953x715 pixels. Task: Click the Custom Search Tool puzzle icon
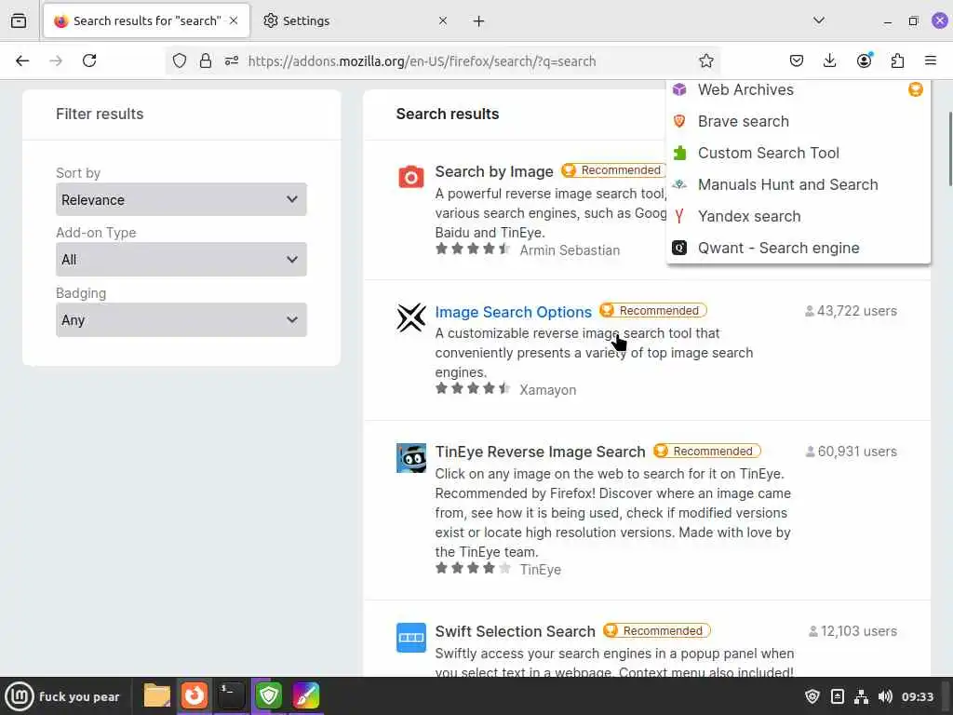(679, 153)
